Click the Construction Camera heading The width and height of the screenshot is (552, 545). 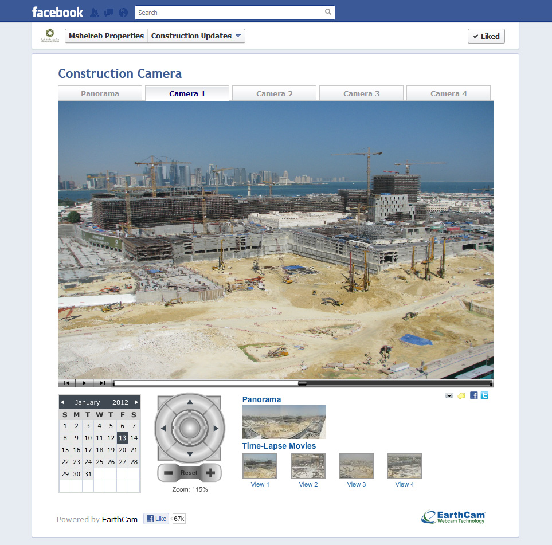pyautogui.click(x=120, y=73)
